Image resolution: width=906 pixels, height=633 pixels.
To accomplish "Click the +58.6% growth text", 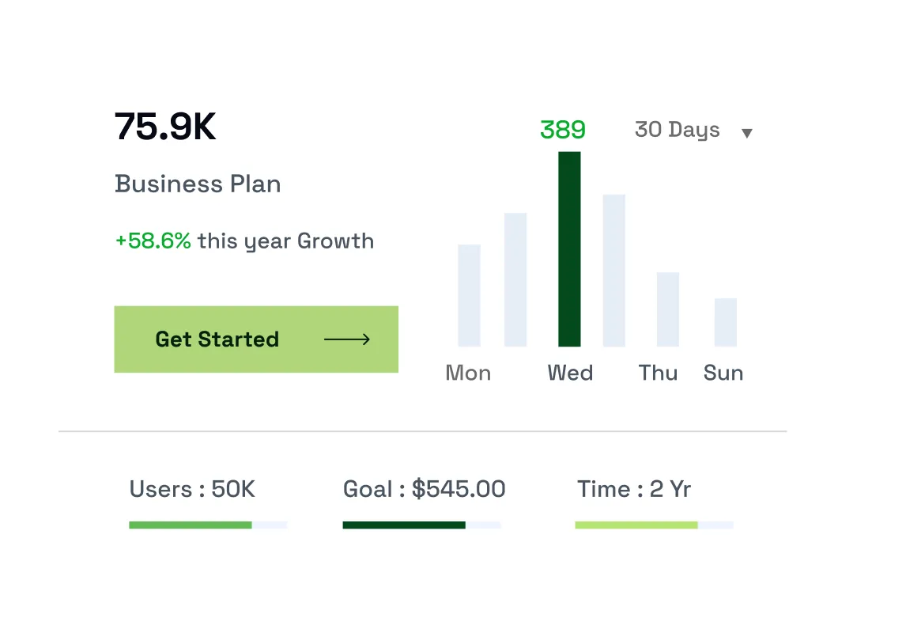I will tap(153, 241).
